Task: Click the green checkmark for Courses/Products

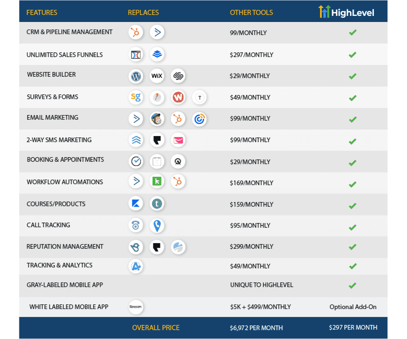Action: tap(352, 206)
